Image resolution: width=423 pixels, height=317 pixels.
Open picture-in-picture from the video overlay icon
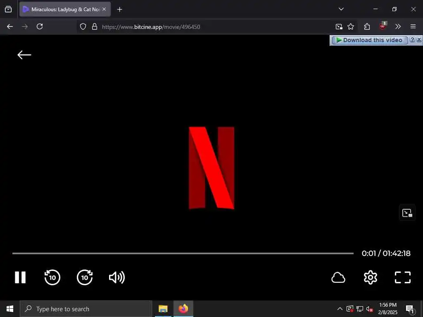pos(407,213)
